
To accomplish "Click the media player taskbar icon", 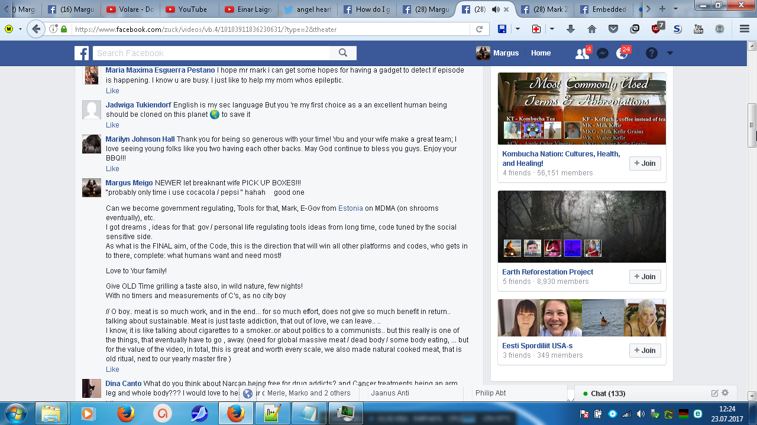I will click(x=88, y=414).
